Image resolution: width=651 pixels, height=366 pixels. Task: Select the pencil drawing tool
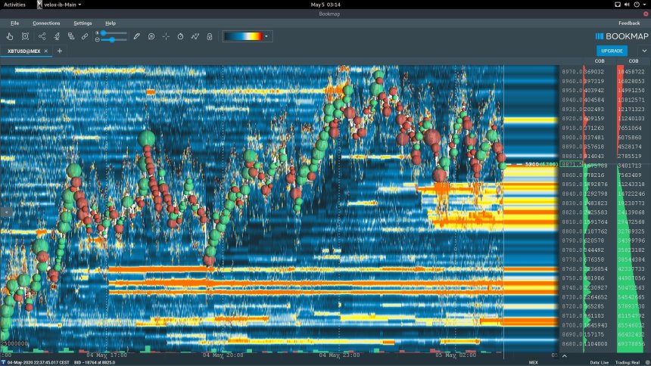137,36
